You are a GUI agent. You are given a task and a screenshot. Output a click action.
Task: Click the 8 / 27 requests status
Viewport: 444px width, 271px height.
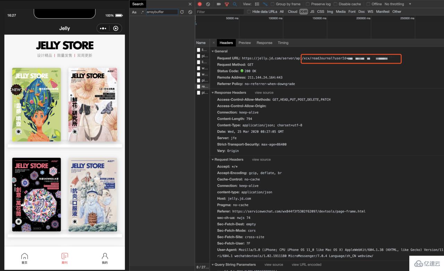click(x=203, y=267)
